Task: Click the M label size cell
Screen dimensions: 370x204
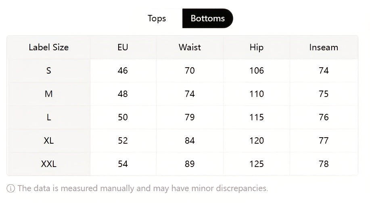Action: (49, 94)
